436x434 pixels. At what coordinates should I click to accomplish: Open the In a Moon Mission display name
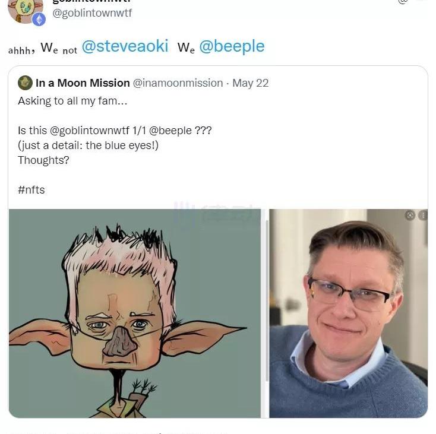tap(83, 83)
